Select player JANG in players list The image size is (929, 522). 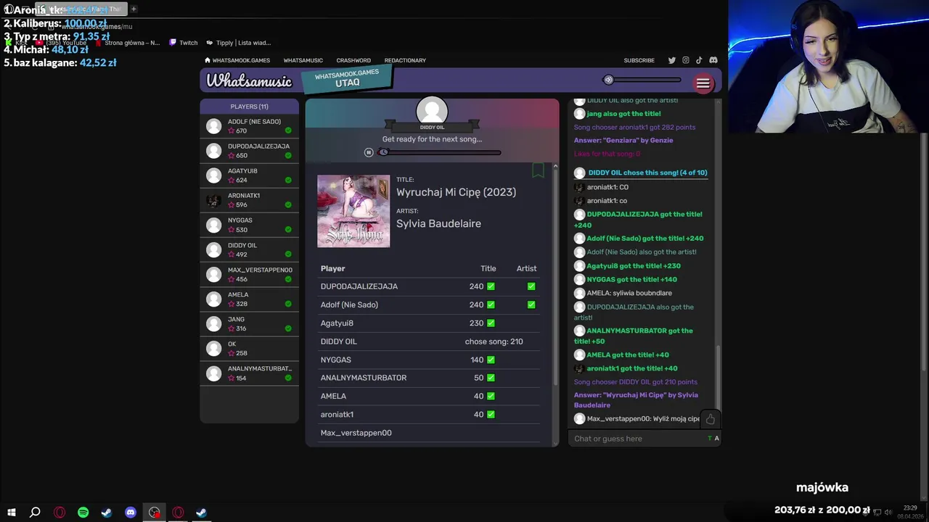click(249, 323)
